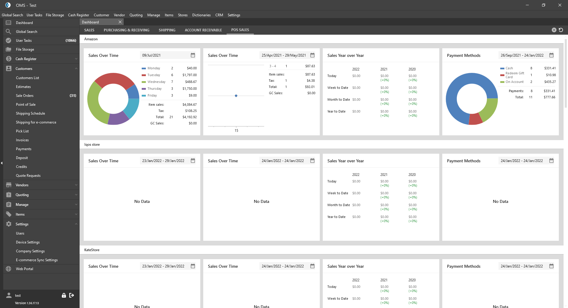Click the refresh dashboard icon

561,30
